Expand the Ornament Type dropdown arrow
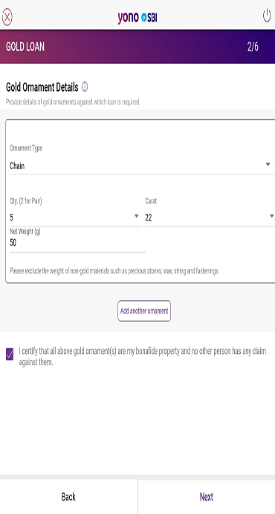 click(x=268, y=164)
